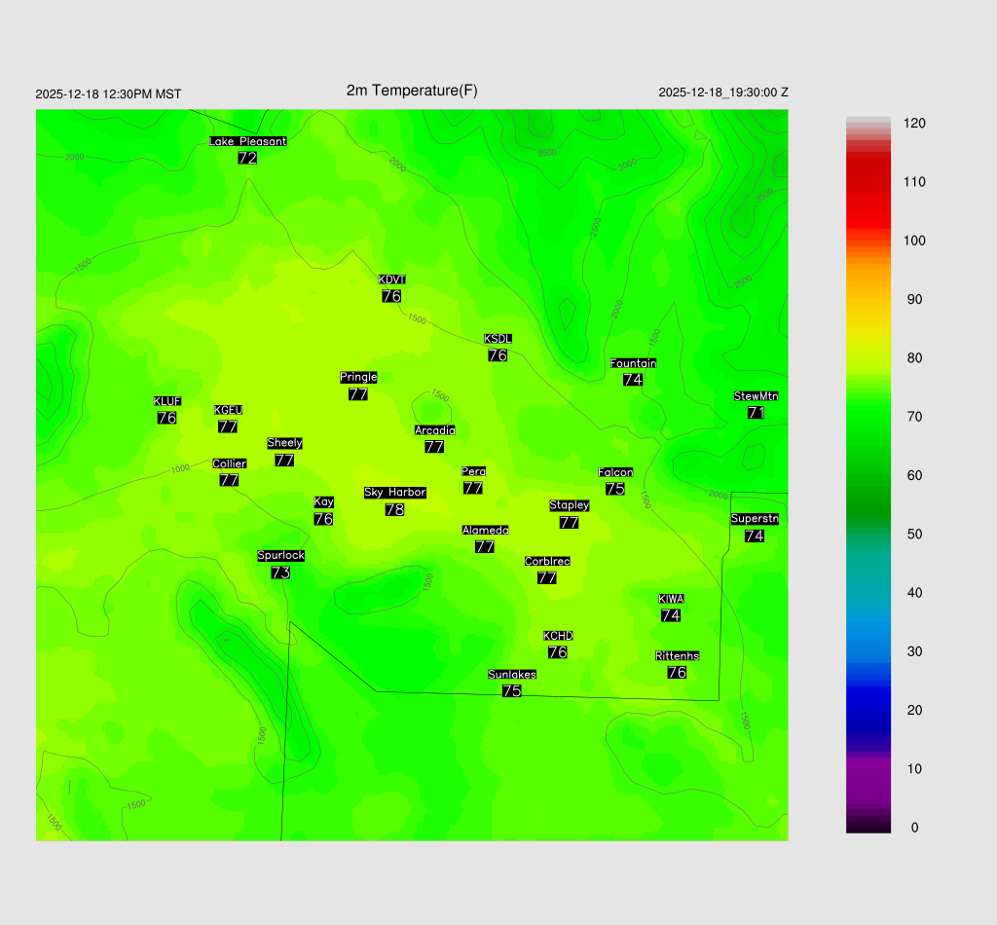Select the KGEU station label

(228, 410)
